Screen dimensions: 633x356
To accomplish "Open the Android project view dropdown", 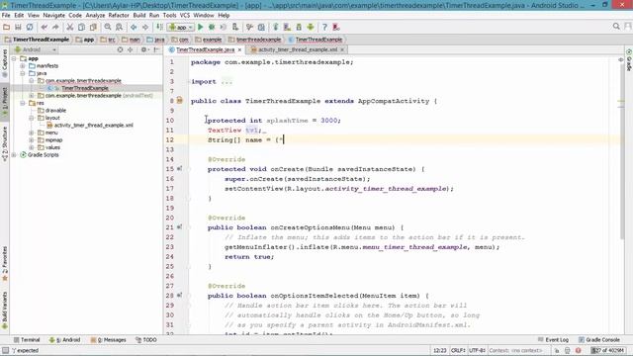I will pyautogui.click(x=36, y=49).
